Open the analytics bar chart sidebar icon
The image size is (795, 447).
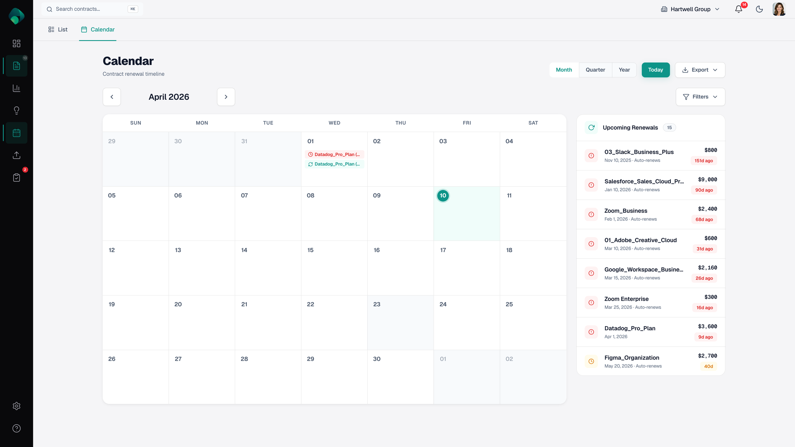click(x=17, y=88)
